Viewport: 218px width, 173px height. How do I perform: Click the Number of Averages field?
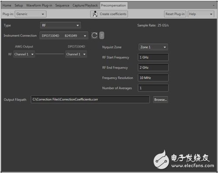pyautogui.click(x=153, y=88)
